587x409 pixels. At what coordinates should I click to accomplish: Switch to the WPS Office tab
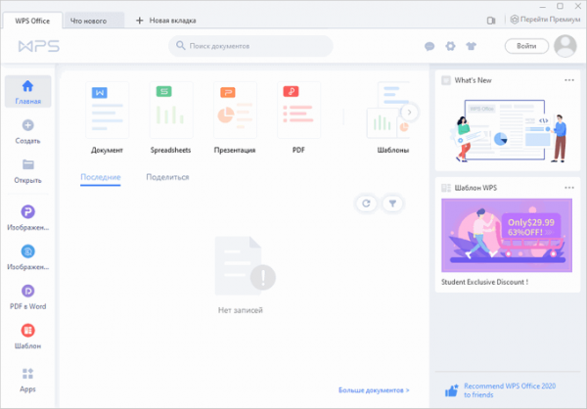(x=32, y=21)
